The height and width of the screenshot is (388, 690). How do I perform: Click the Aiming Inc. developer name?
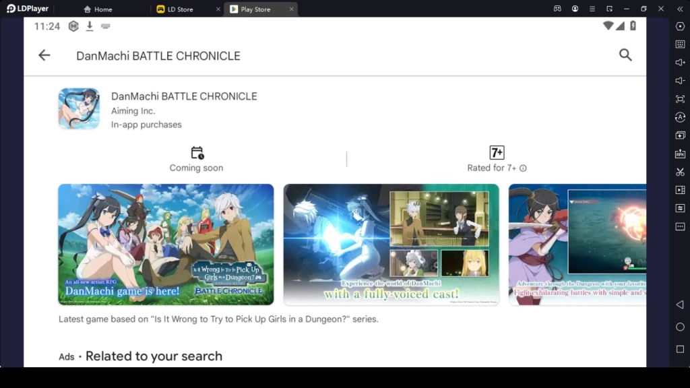(133, 111)
